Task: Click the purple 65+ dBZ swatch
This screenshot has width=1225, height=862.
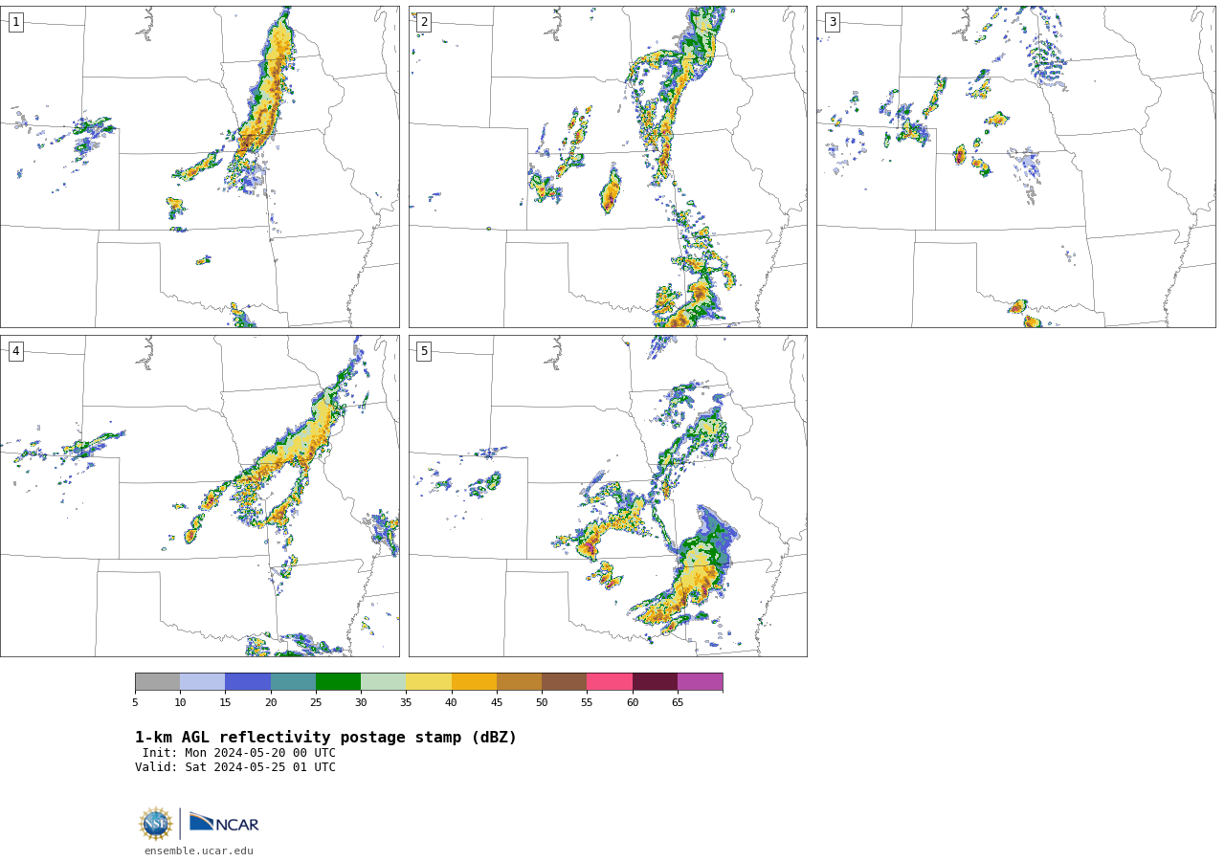Action: (x=701, y=682)
